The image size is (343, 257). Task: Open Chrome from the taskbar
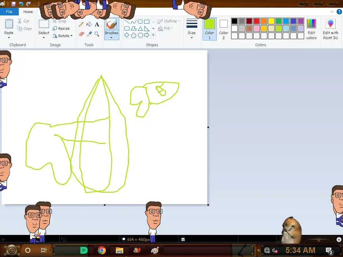pyautogui.click(x=102, y=250)
